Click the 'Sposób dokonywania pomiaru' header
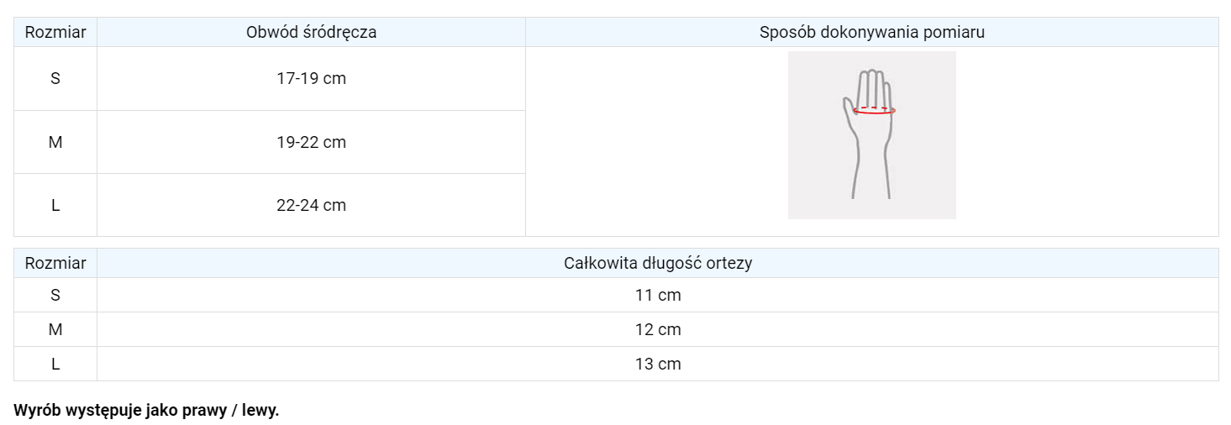 871,33
